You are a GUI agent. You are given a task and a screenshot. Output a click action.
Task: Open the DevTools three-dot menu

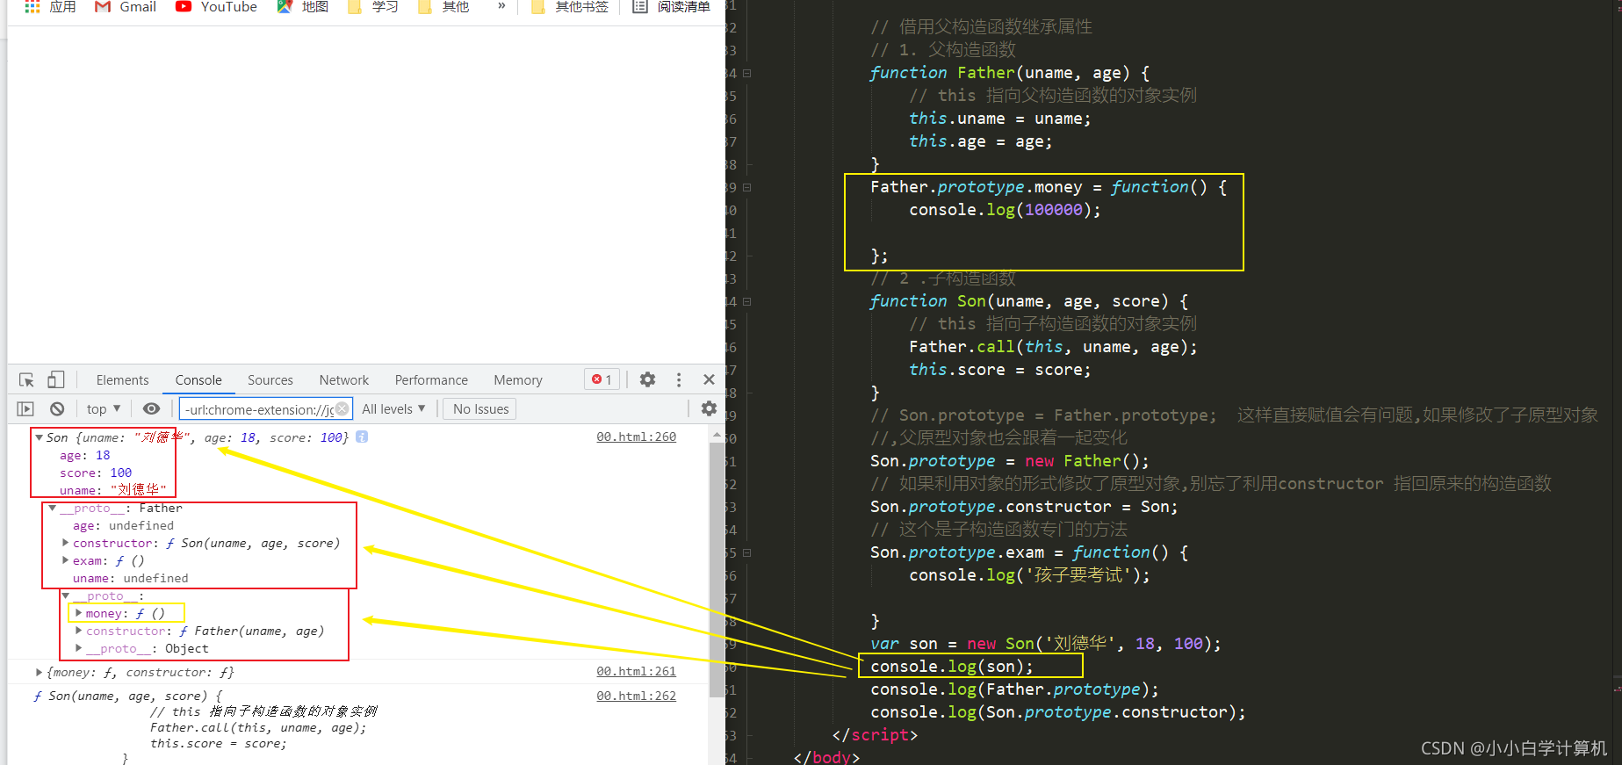tap(679, 379)
